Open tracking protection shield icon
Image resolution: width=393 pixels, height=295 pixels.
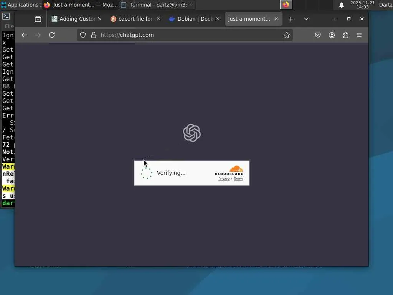pos(83,35)
